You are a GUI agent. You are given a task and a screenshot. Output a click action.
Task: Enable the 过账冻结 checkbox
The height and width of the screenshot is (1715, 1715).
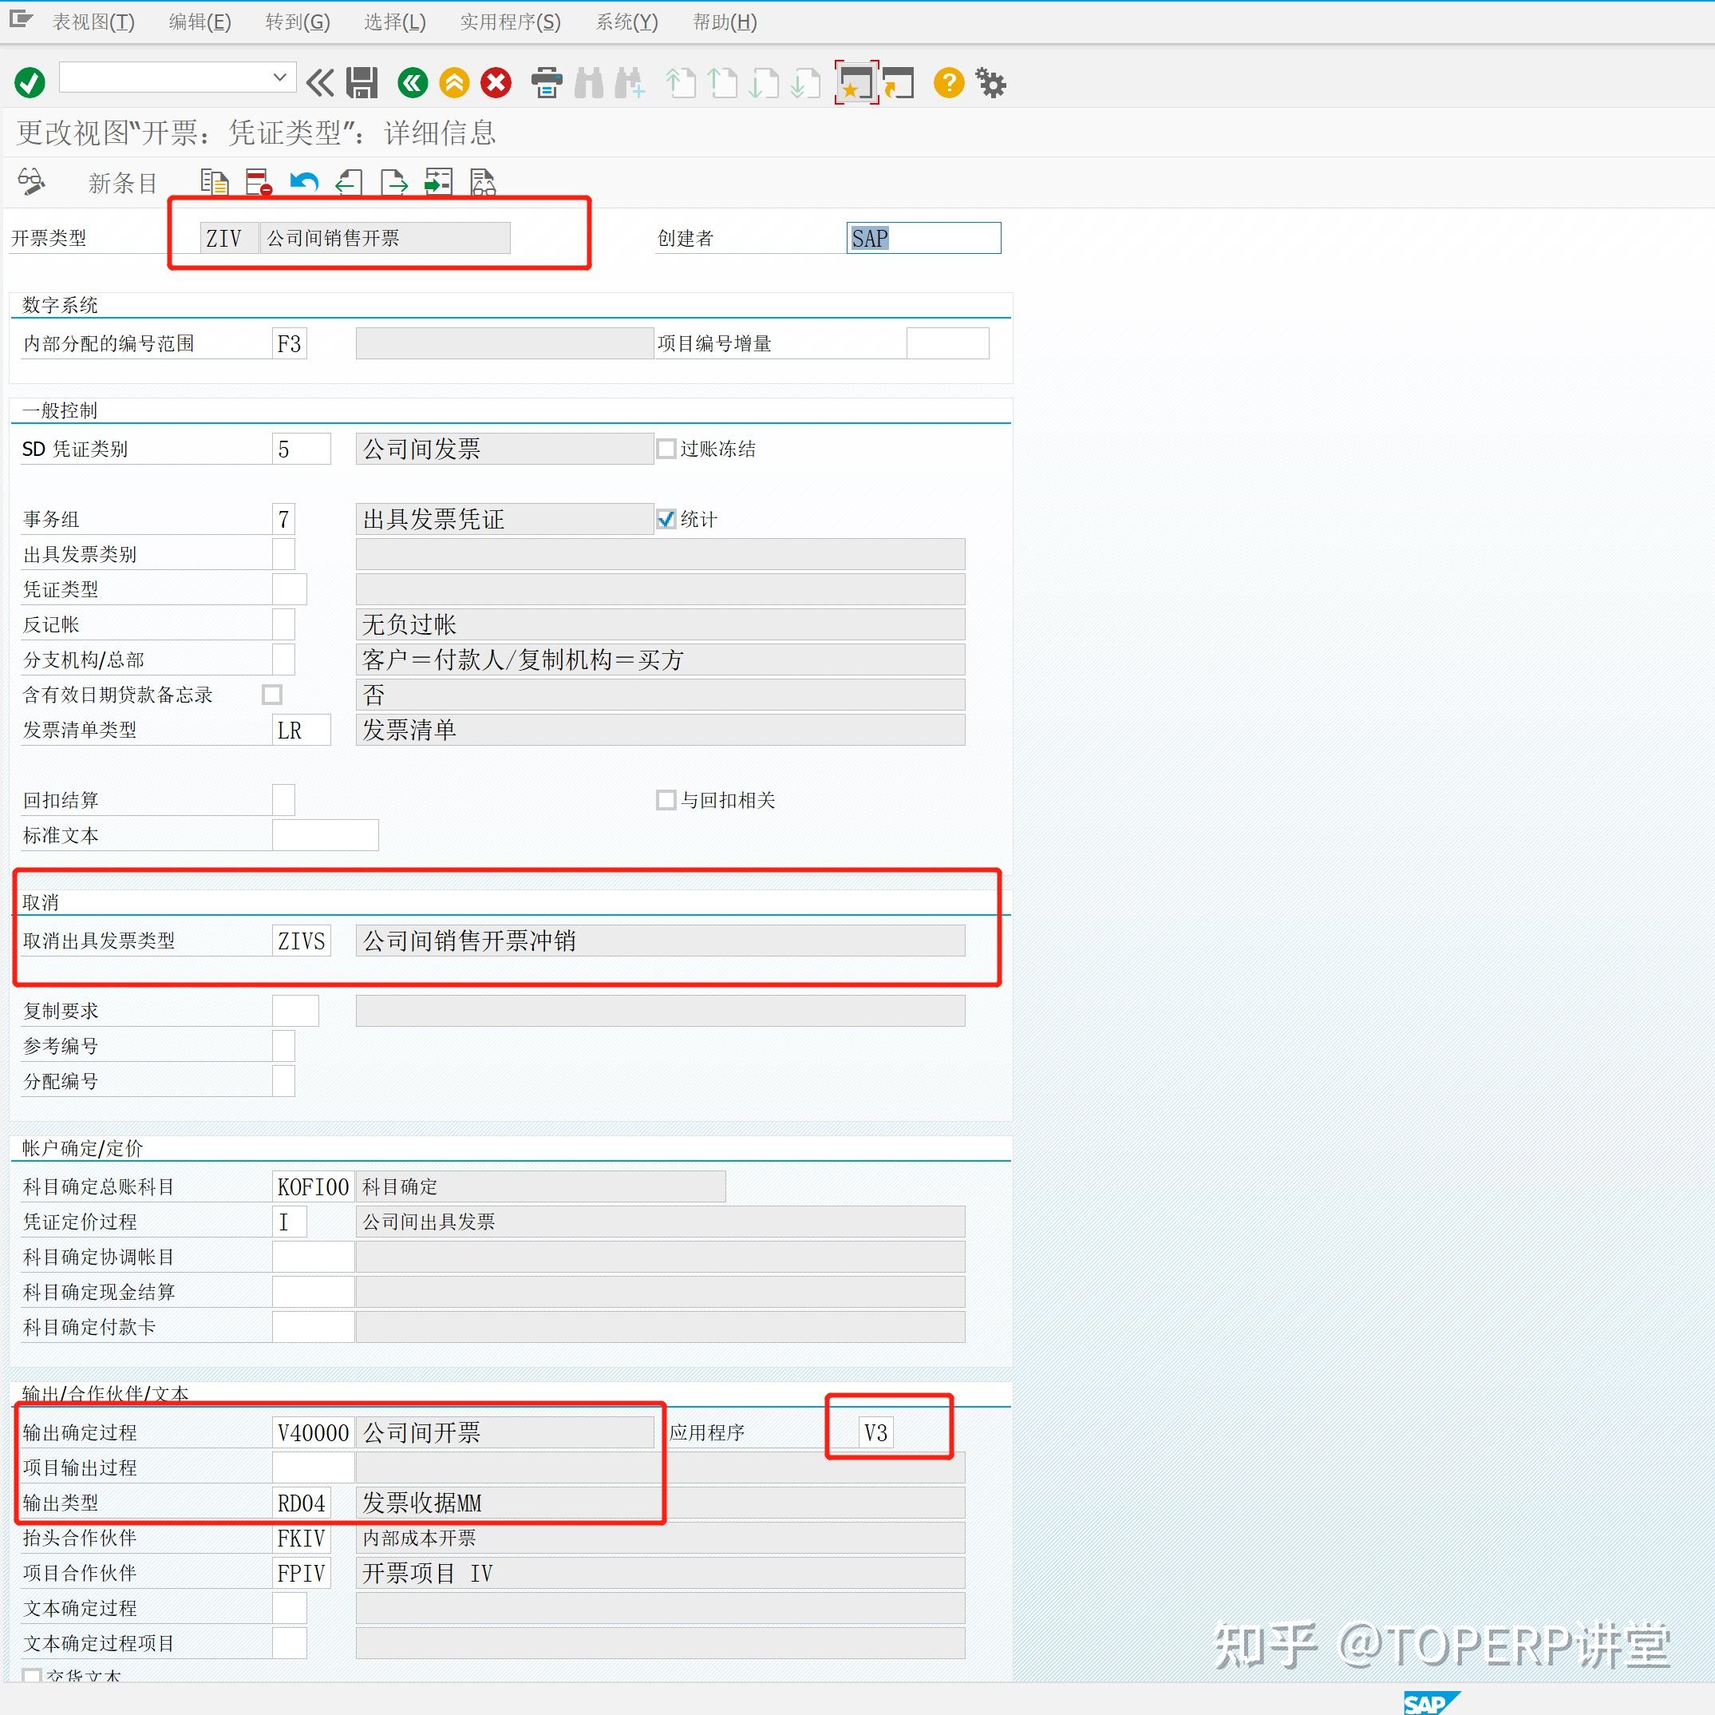666,449
